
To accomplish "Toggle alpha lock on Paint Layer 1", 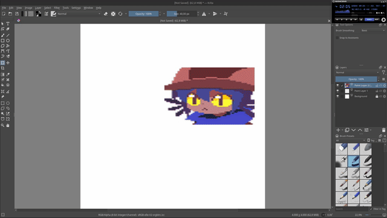I will click(380, 91).
